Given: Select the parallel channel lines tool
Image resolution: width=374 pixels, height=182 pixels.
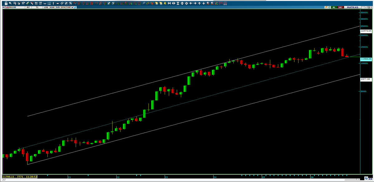Looking at the screenshot, I should click(x=62, y=3).
